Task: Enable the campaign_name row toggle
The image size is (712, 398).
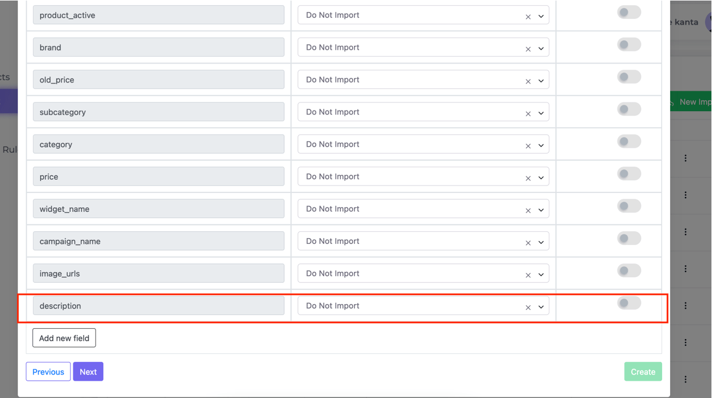Action: [629, 239]
